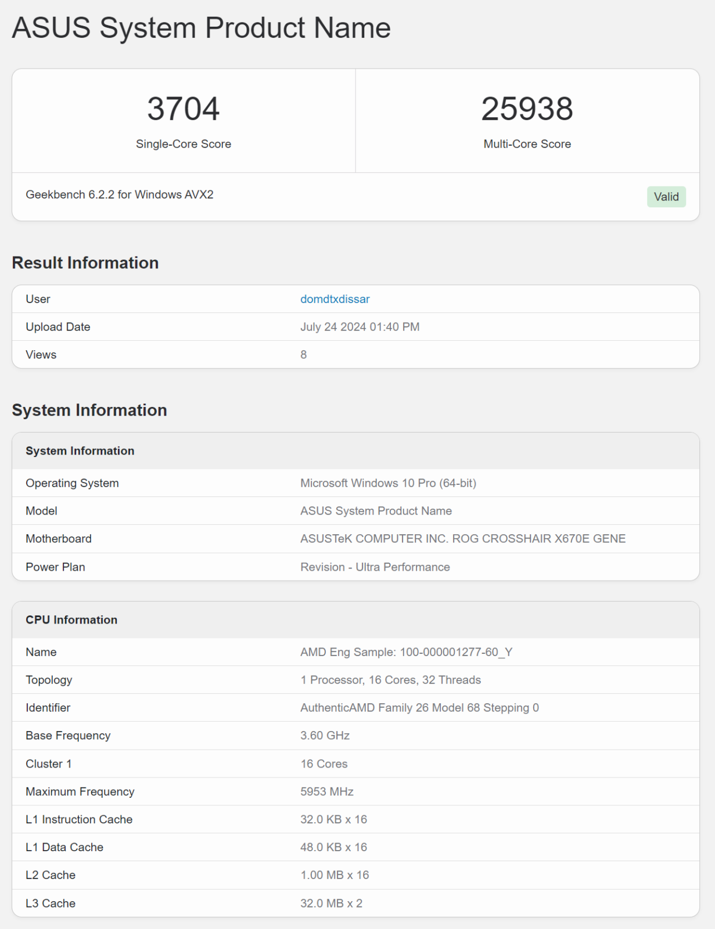Click the ASUS System Product Name page title
Viewport: 715px width, 929px height.
click(x=201, y=28)
